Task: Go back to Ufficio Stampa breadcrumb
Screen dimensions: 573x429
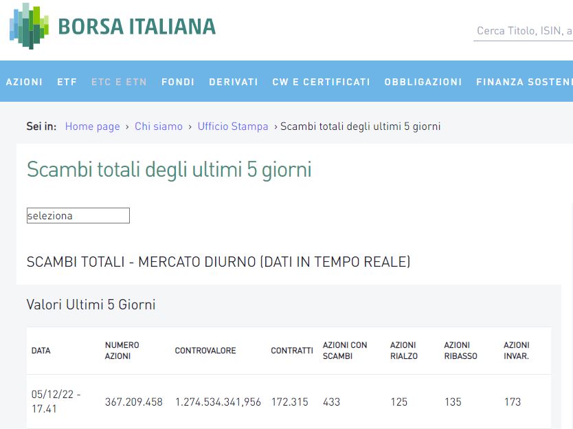Action: click(233, 126)
